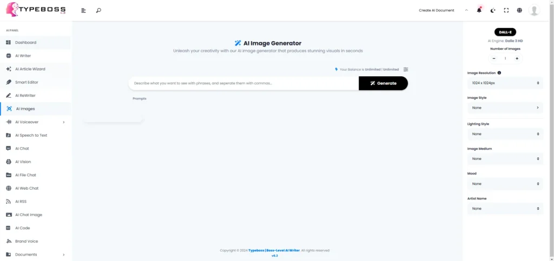
Task: Open the user avatar profile
Action: 534,10
